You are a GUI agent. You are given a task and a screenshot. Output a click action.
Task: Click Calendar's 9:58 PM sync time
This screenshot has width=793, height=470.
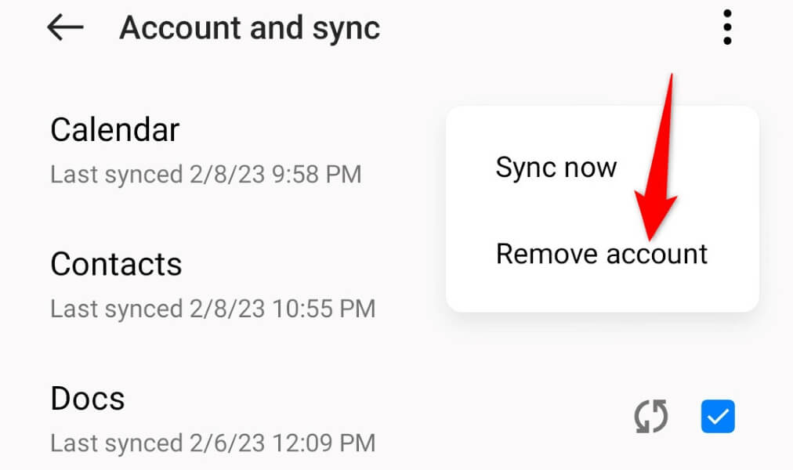coord(317,174)
